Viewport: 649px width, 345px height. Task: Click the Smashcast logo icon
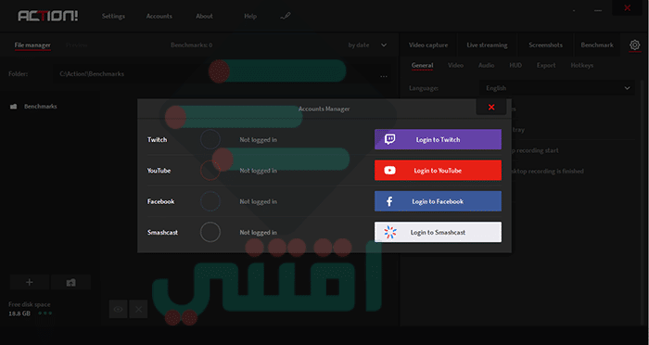(x=390, y=233)
